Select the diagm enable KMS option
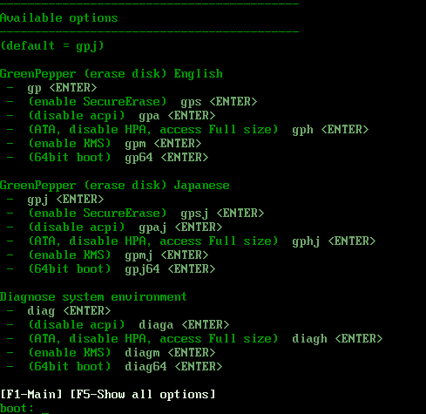 click(111, 353)
